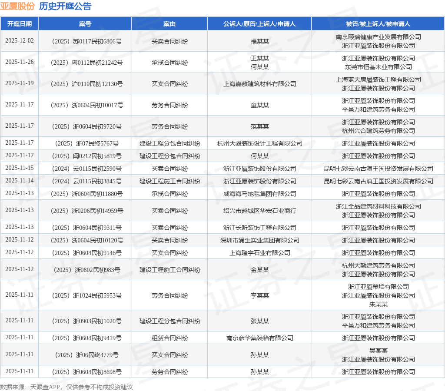Select the 案由 column header
This screenshot has width=445, height=391.
click(169, 24)
